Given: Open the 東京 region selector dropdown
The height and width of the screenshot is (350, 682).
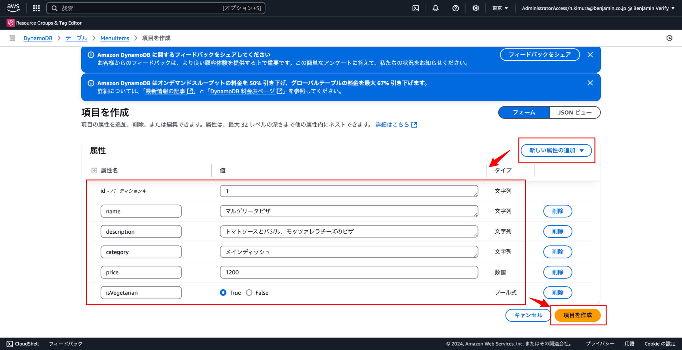Looking at the screenshot, I should point(500,8).
